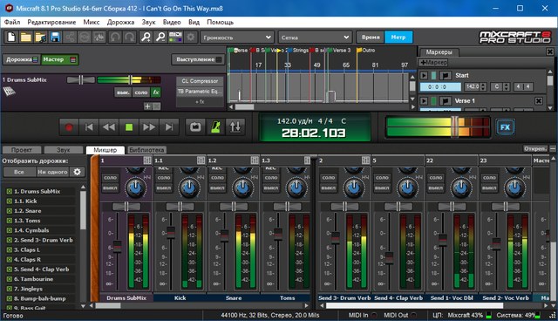Show all tracks with Все button
Image resolution: width=558 pixels, height=321 pixels.
tap(19, 172)
